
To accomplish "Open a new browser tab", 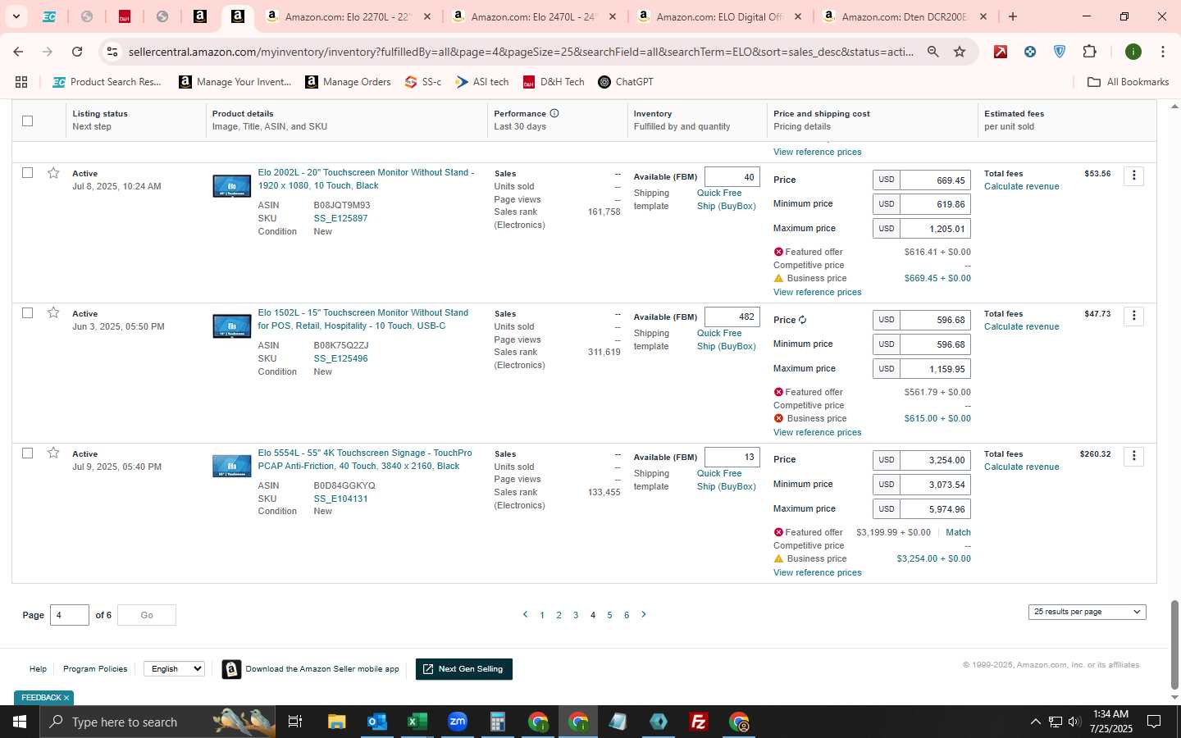I will pyautogui.click(x=1013, y=16).
